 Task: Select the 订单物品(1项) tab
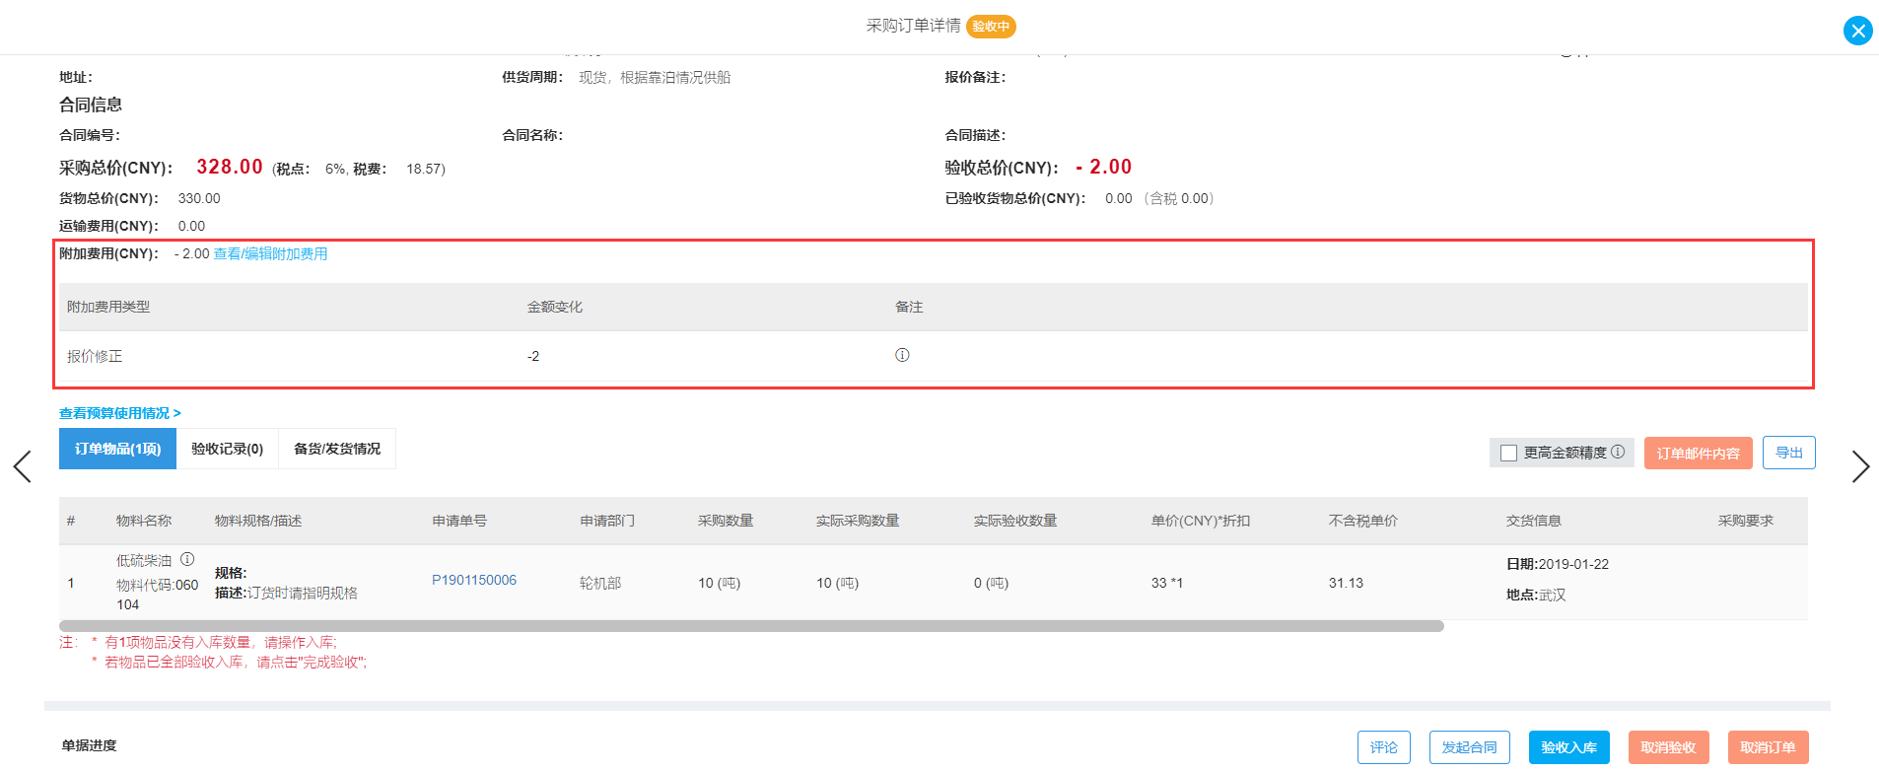(117, 449)
